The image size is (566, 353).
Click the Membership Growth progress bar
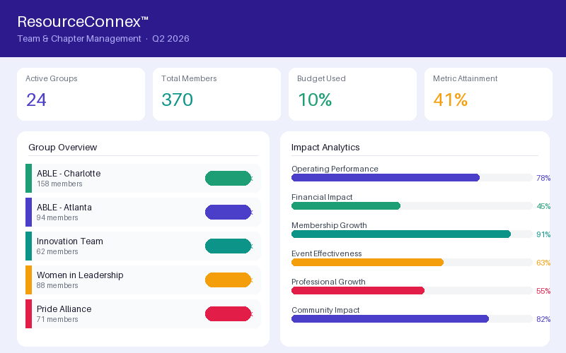click(x=412, y=234)
